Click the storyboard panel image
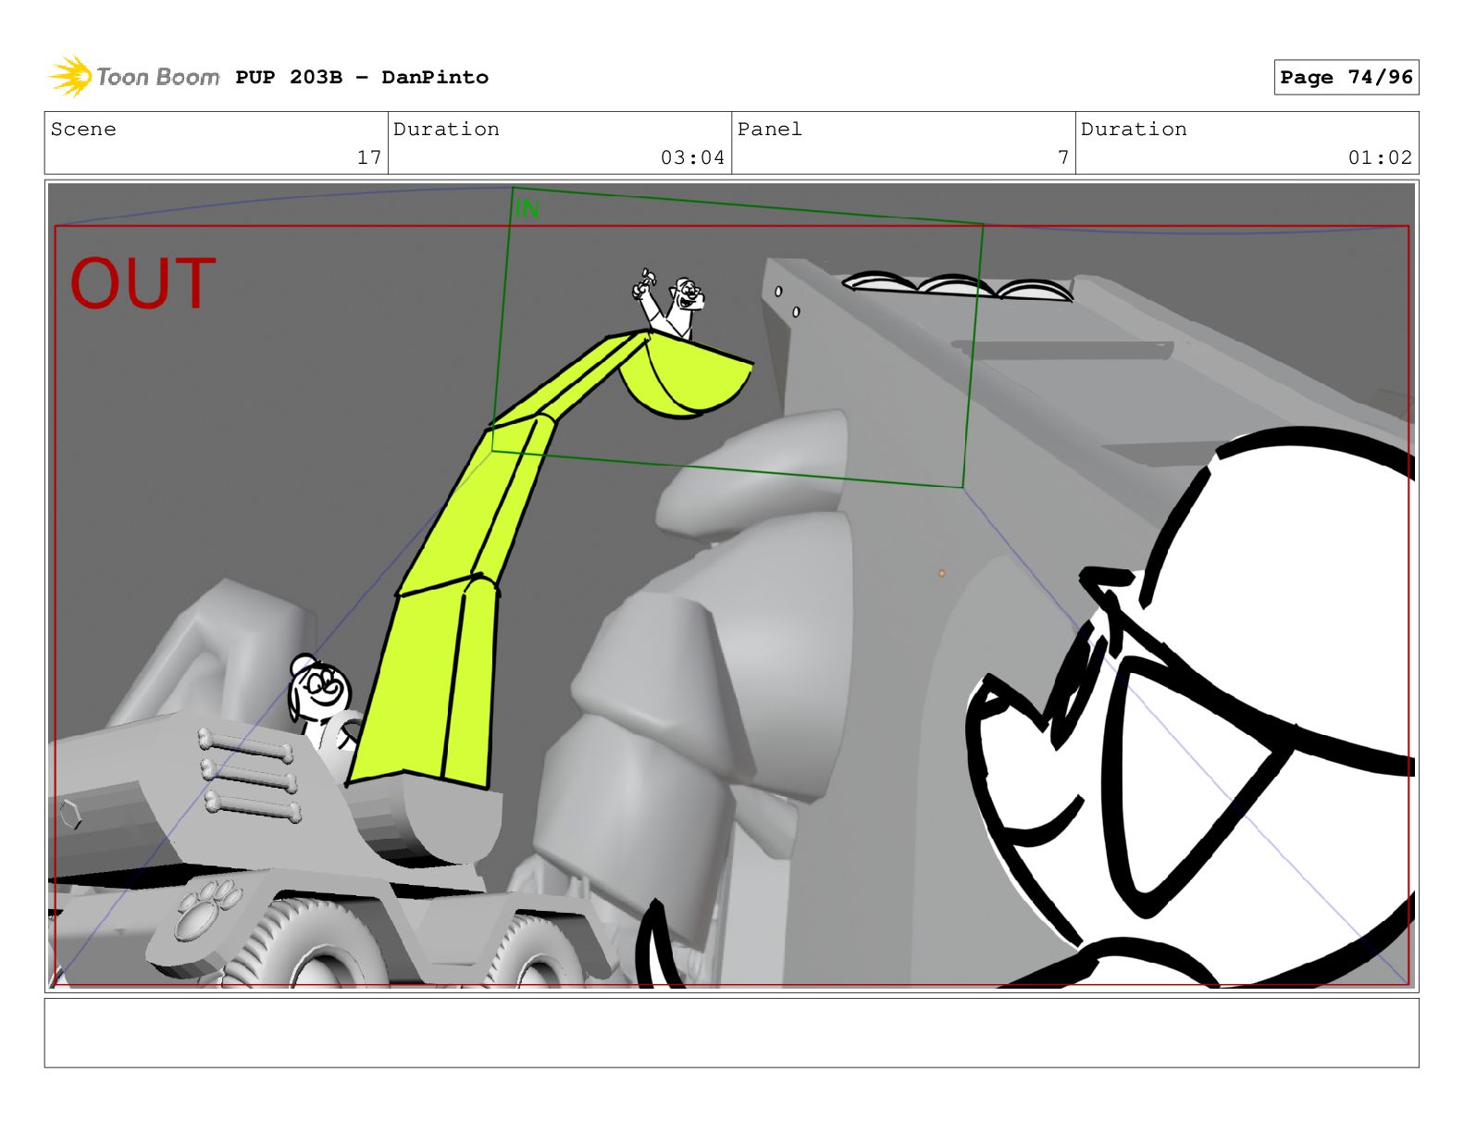 [x=731, y=586]
